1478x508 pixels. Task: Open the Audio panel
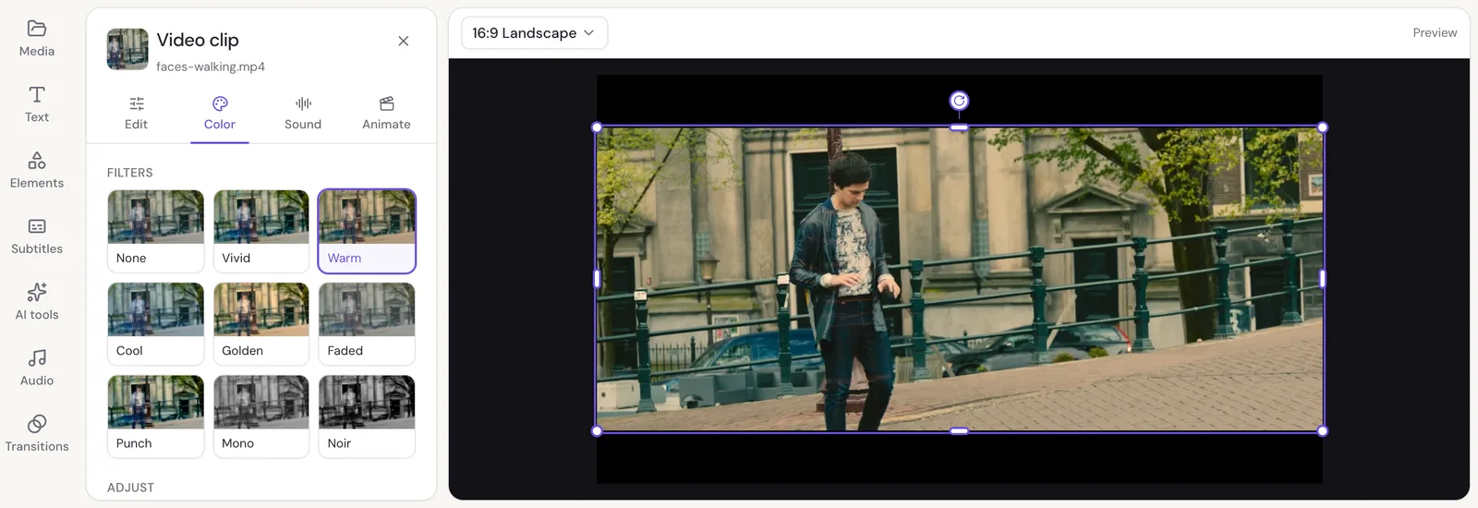tap(37, 368)
